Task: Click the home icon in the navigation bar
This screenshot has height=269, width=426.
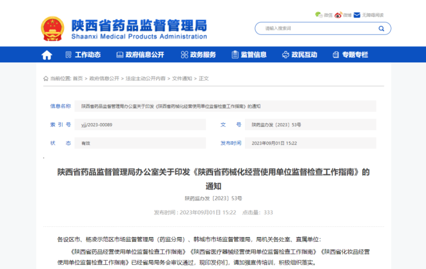Action: click(x=47, y=55)
